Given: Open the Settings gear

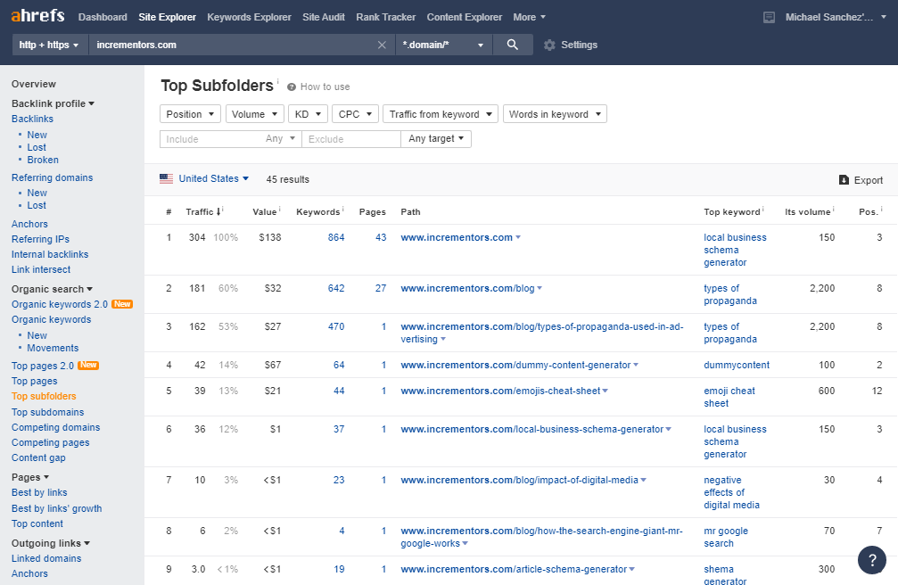Looking at the screenshot, I should pos(549,45).
